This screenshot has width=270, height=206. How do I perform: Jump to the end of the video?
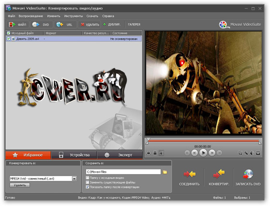click(219, 153)
